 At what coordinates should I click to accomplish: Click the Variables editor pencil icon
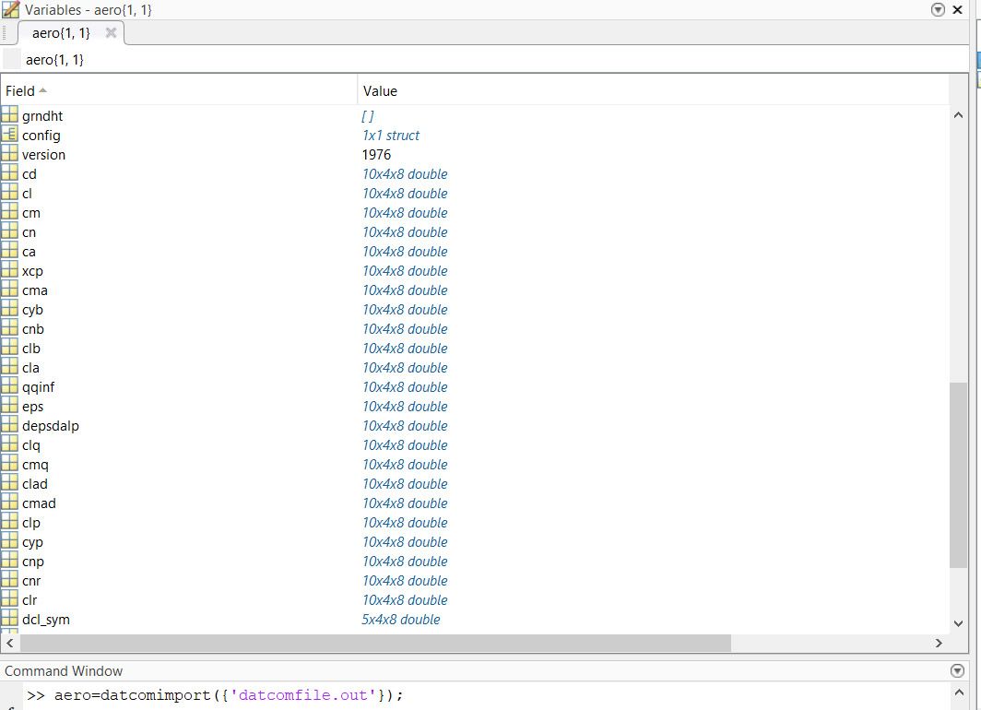pos(11,9)
